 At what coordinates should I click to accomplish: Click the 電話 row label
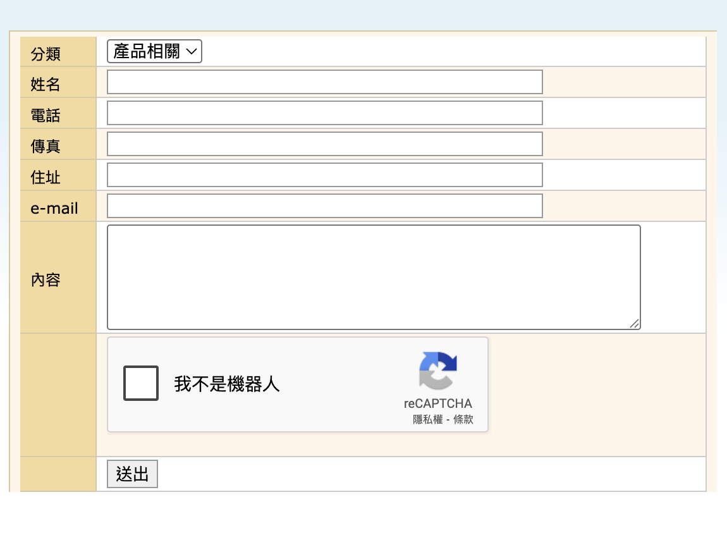[46, 116]
